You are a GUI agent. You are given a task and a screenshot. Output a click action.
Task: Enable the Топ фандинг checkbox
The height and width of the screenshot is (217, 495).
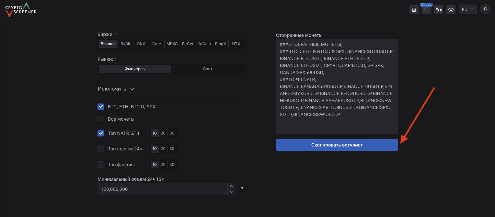pos(101,165)
